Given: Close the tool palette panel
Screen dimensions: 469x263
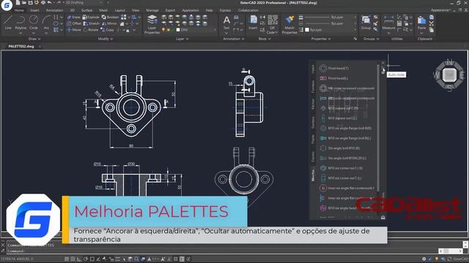Looking at the screenshot, I should [x=383, y=63].
